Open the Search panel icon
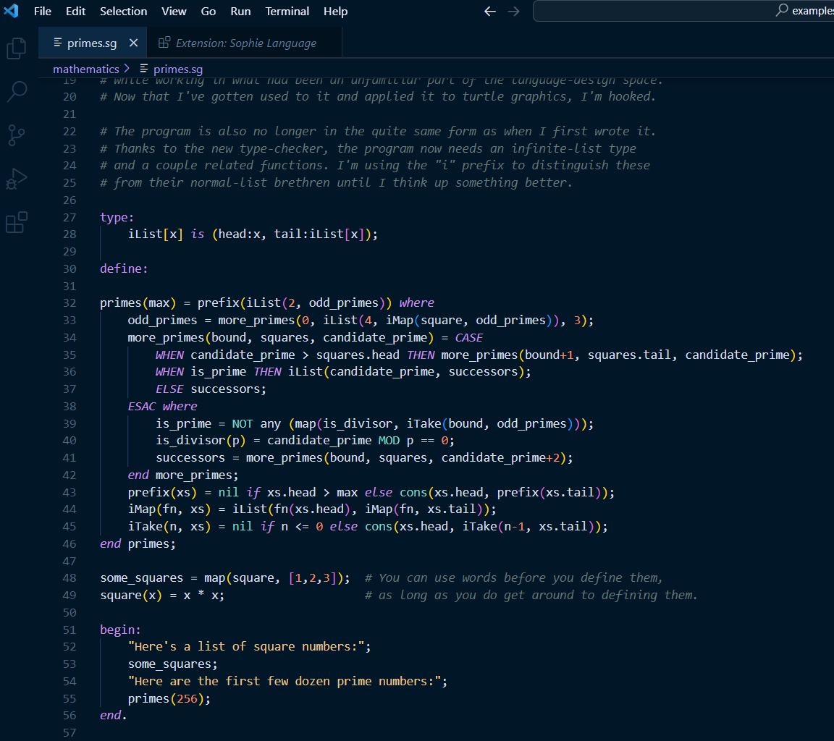Image resolution: width=834 pixels, height=741 pixels. tap(16, 92)
